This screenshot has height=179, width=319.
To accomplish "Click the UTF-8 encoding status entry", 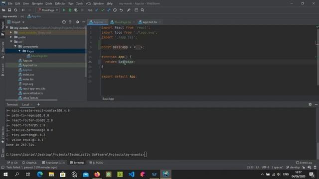I will pyautogui.click(x=265, y=167).
